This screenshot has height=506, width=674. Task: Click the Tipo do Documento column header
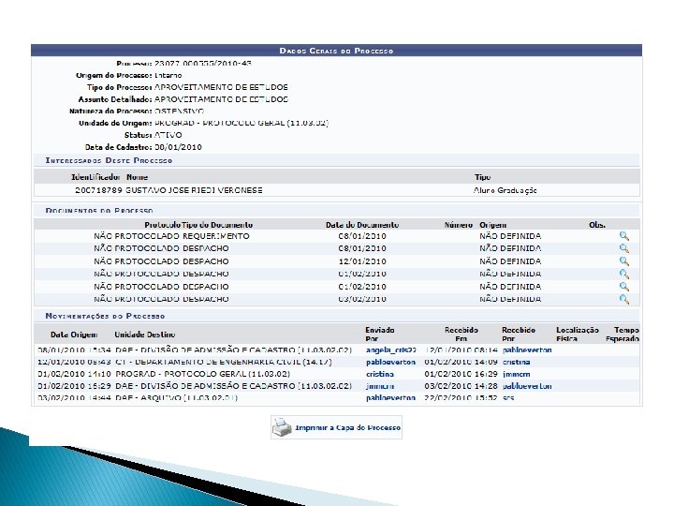coord(217,225)
